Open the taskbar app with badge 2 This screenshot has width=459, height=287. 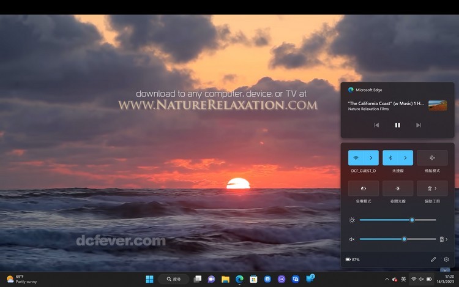tap(310, 278)
